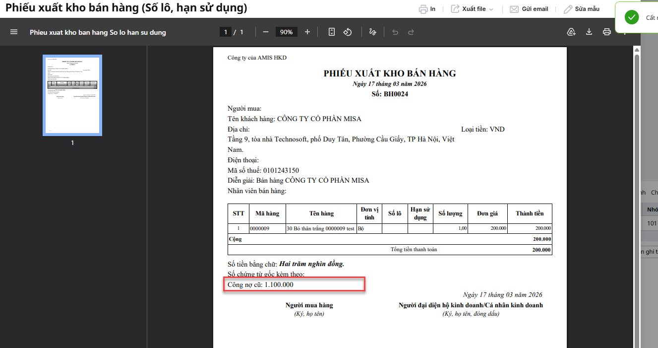Zoom out with the minus button

click(266, 32)
